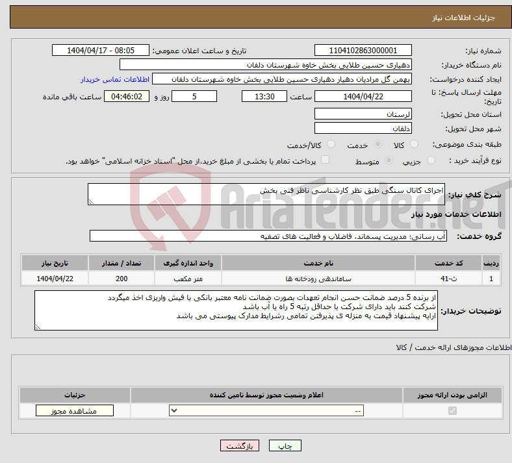Click the remaining time field 04:46:02

[x=127, y=96]
